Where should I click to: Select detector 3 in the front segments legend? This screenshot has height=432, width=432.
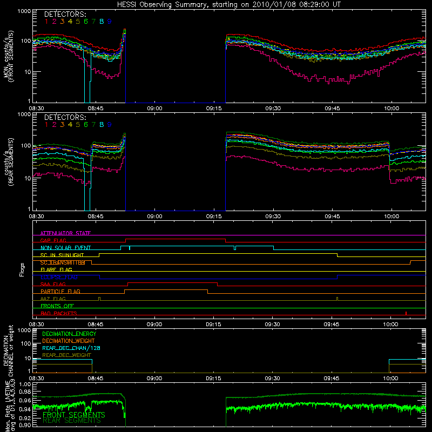click(x=62, y=22)
